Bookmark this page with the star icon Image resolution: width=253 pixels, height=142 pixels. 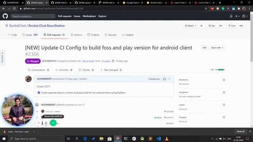(206, 9)
